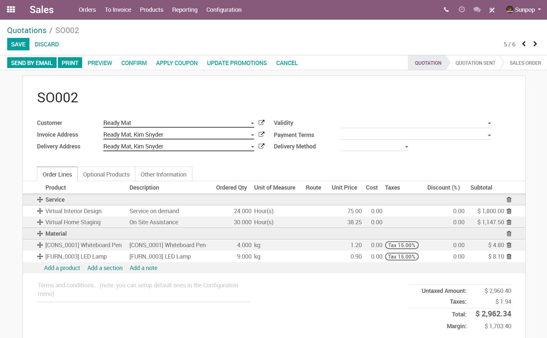547x338 pixels.
Task: Click the Sales app title
Action: (x=42, y=10)
